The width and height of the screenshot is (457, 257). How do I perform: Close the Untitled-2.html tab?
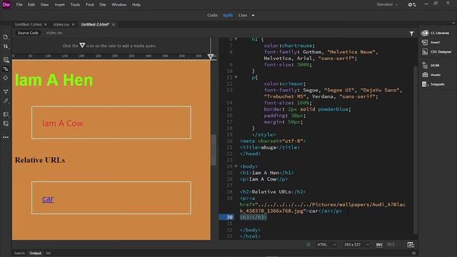point(114,24)
